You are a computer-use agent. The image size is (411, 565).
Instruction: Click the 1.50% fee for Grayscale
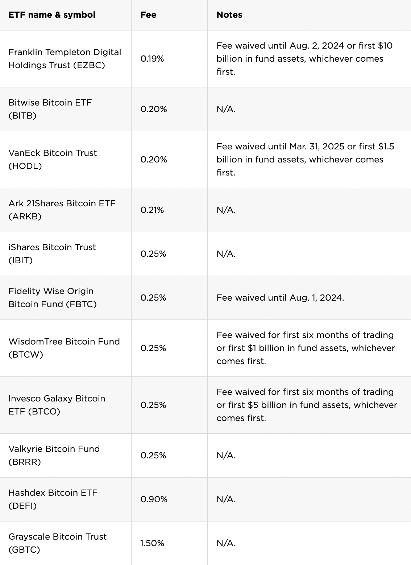tap(152, 543)
